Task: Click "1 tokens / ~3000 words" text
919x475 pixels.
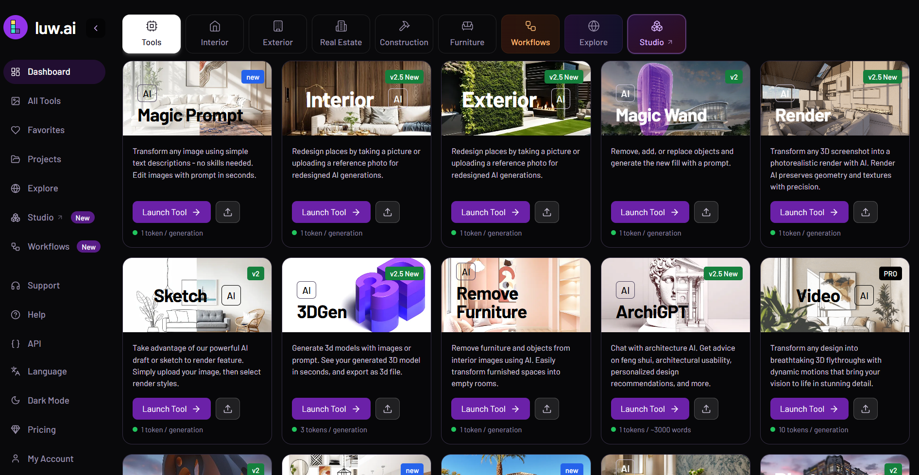Action: pos(655,430)
